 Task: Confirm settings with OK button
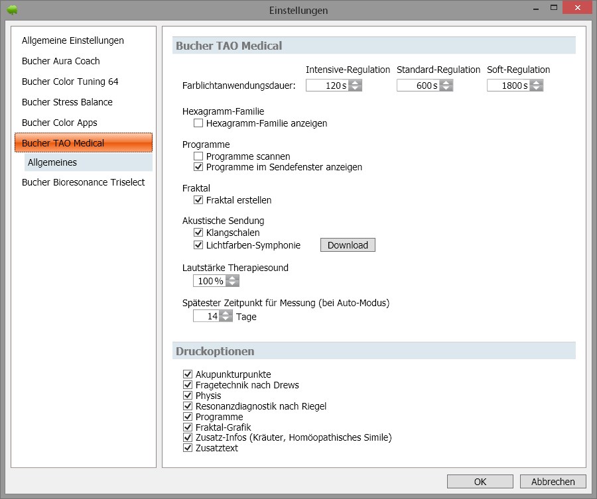(480, 482)
